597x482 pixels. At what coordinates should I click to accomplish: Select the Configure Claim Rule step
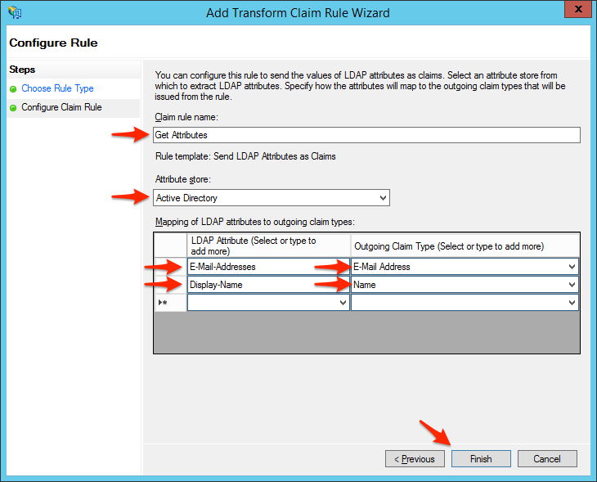coord(61,107)
